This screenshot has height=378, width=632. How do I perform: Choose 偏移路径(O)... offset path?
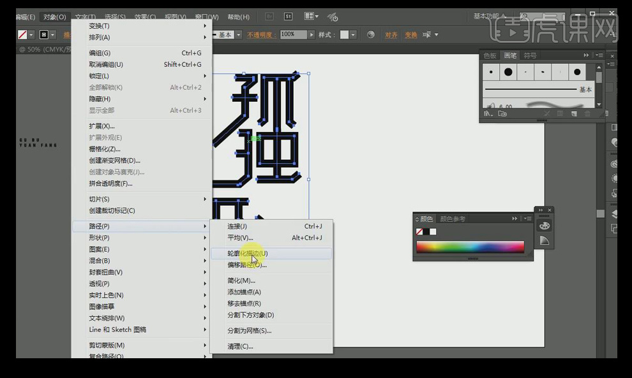[x=271, y=265]
